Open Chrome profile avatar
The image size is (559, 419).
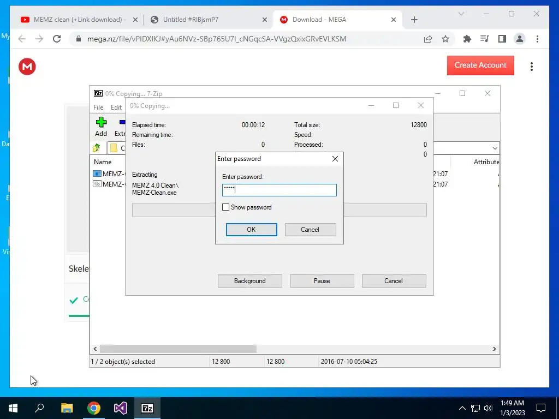click(x=520, y=39)
